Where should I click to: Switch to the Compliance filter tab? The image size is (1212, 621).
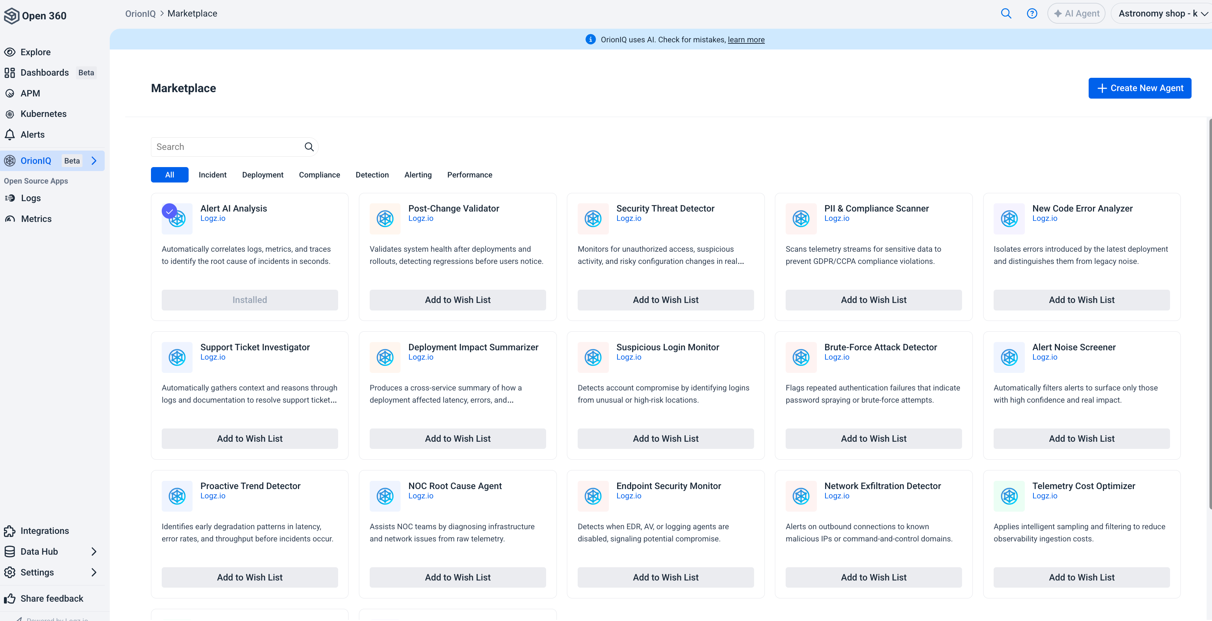[x=319, y=175]
